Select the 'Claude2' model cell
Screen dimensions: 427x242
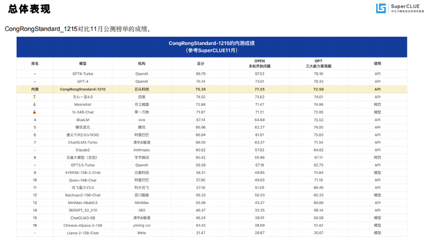83,150
